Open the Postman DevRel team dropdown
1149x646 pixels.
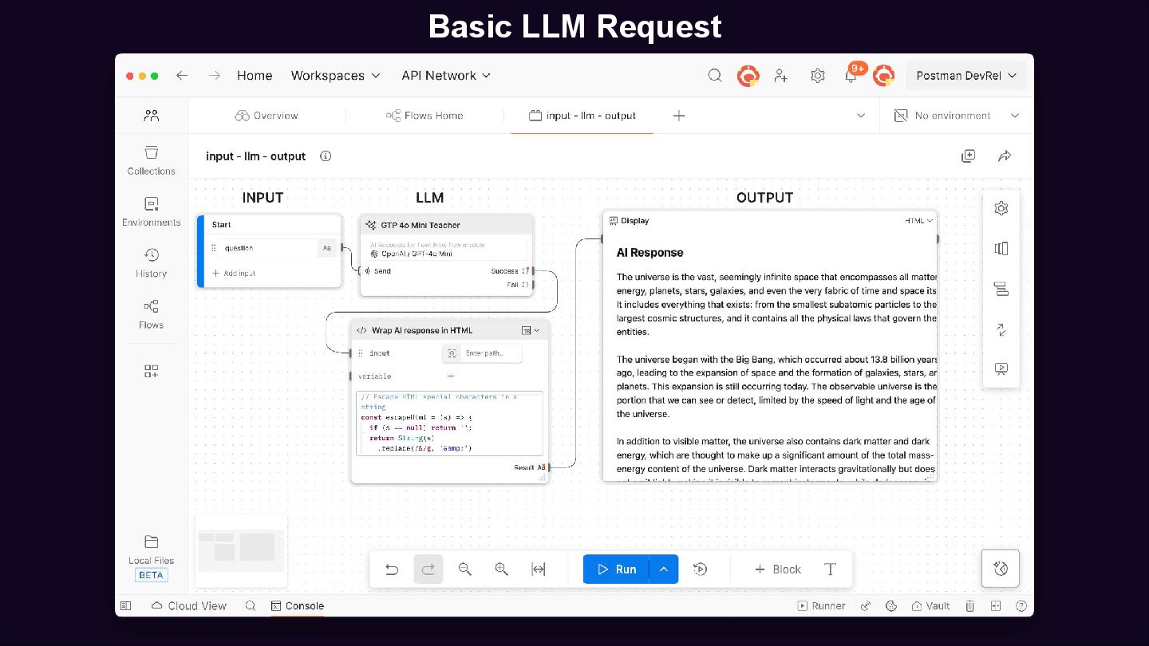(966, 76)
